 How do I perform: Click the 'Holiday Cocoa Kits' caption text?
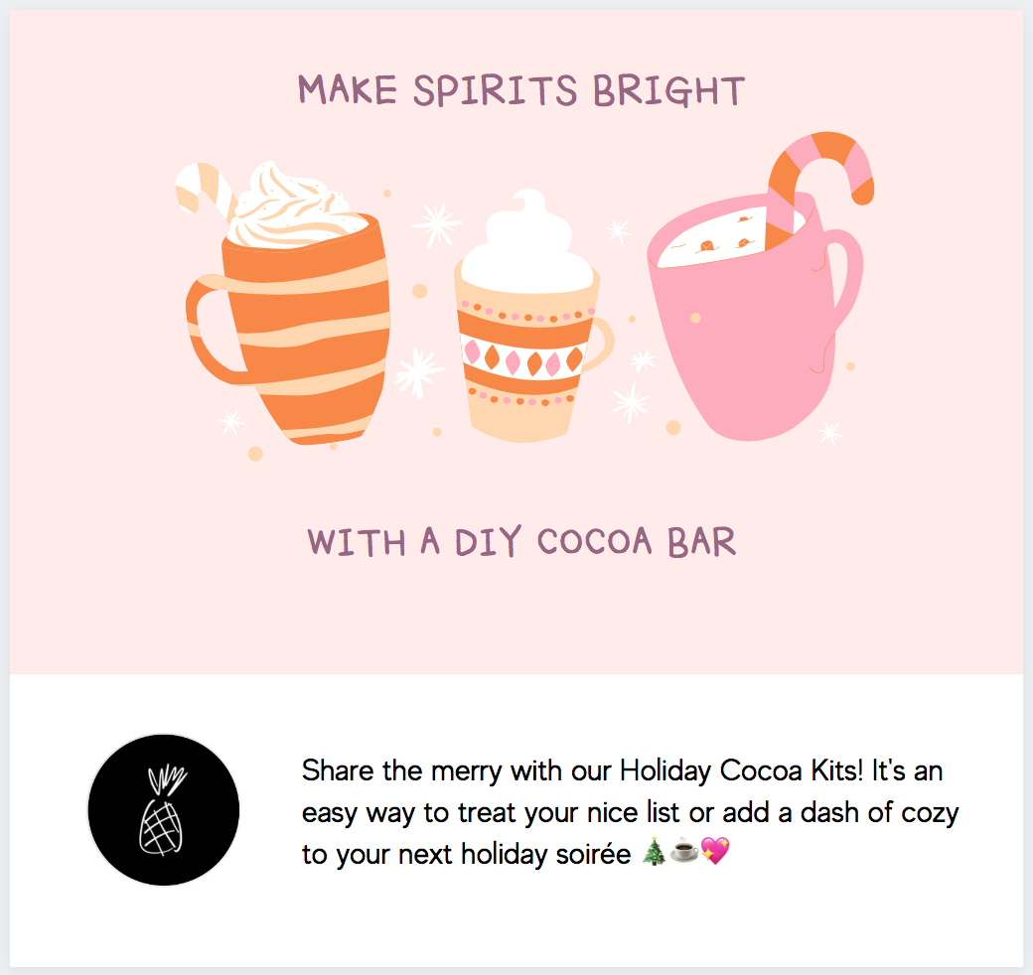click(x=741, y=770)
